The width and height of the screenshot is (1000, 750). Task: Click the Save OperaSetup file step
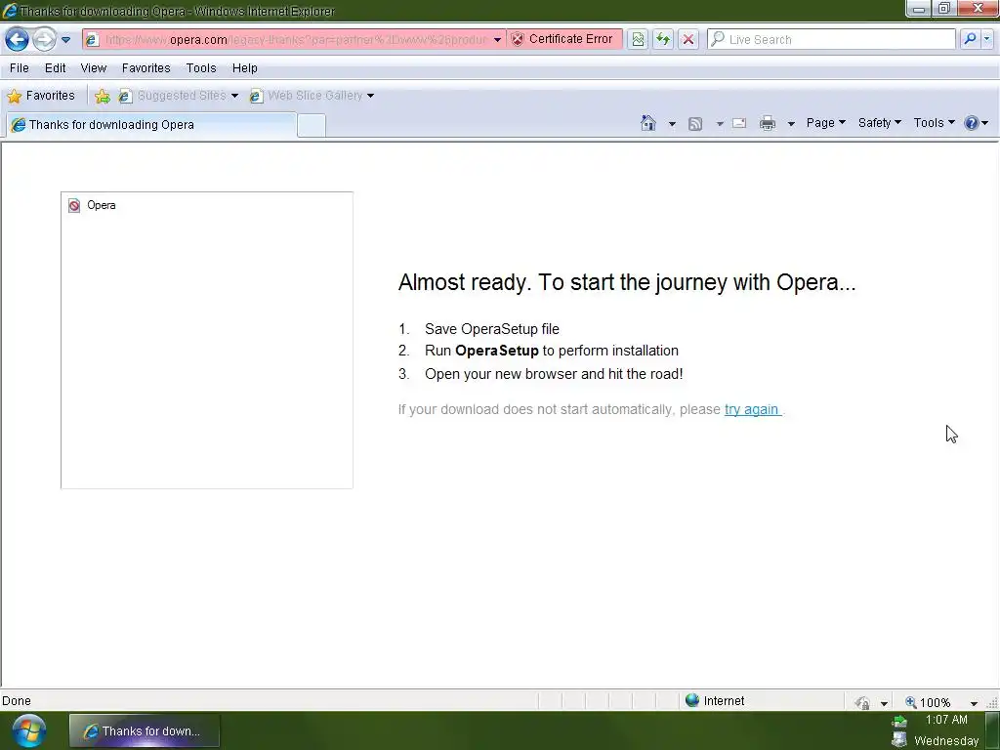(x=492, y=329)
